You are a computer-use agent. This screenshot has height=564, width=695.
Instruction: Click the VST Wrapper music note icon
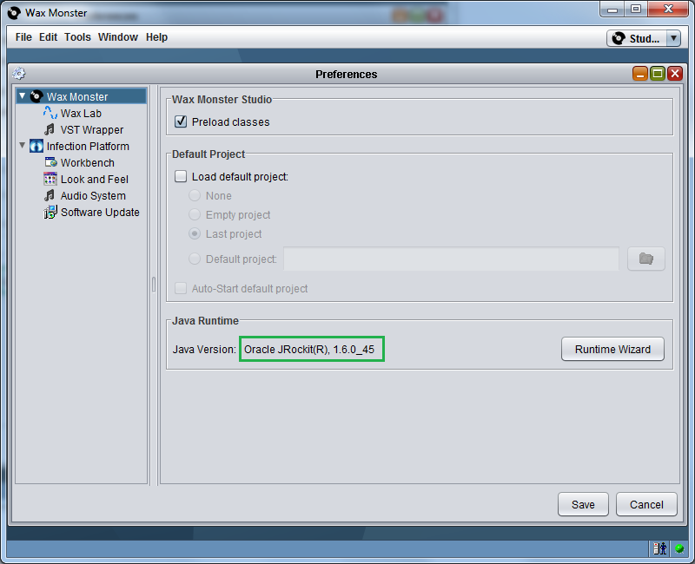[50, 129]
